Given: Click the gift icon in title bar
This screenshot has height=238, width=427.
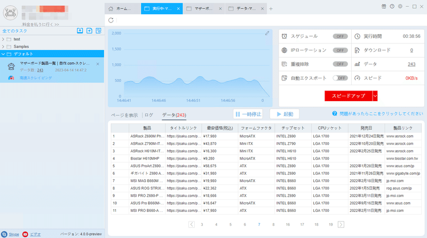Looking at the screenshot, I should click(x=384, y=6).
